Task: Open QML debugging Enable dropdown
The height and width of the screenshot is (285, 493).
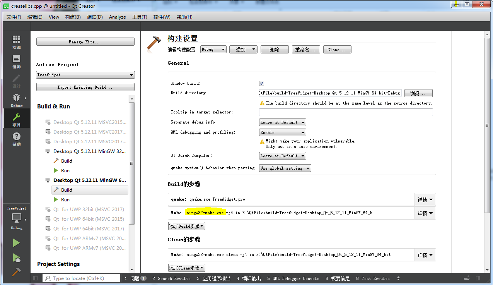Action: (283, 132)
